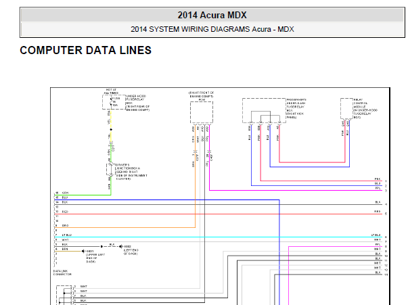408x305 pixels.
Task: Click pin 15 'BLU' label on left side
Action: pos(65,197)
